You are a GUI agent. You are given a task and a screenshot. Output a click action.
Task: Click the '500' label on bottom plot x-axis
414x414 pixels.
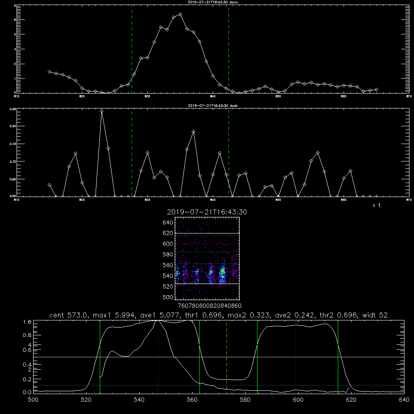[x=33, y=400]
